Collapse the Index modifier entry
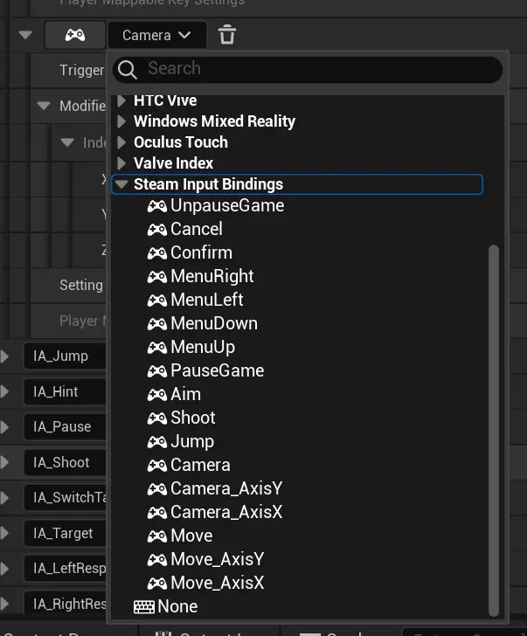Screen dimensions: 527x636 pyautogui.click(x=67, y=142)
